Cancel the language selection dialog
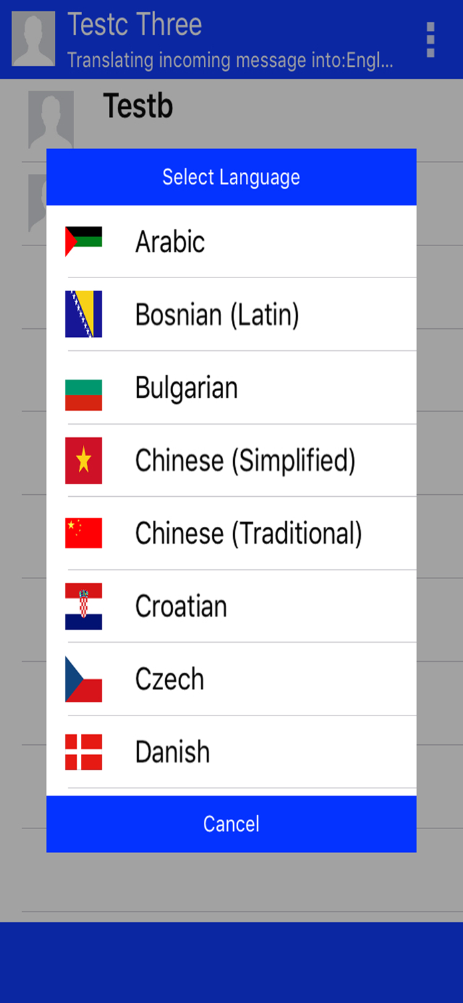 (231, 824)
